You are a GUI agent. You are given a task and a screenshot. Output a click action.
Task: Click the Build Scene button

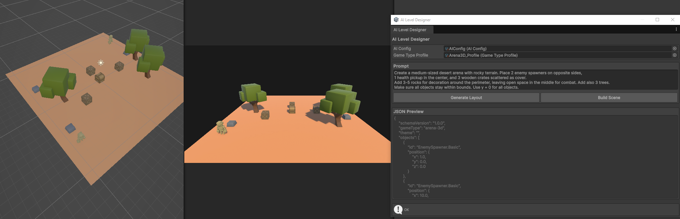[x=609, y=98]
